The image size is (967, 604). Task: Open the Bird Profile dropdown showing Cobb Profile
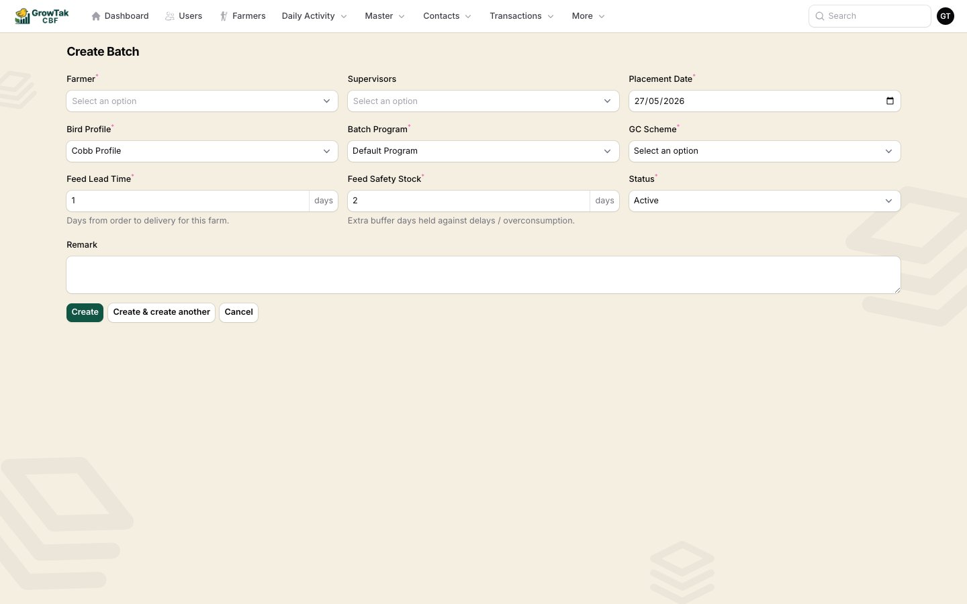pos(202,151)
